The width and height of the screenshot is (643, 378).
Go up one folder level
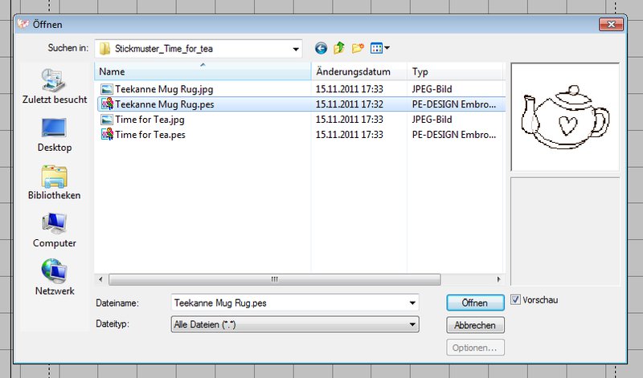tap(339, 48)
